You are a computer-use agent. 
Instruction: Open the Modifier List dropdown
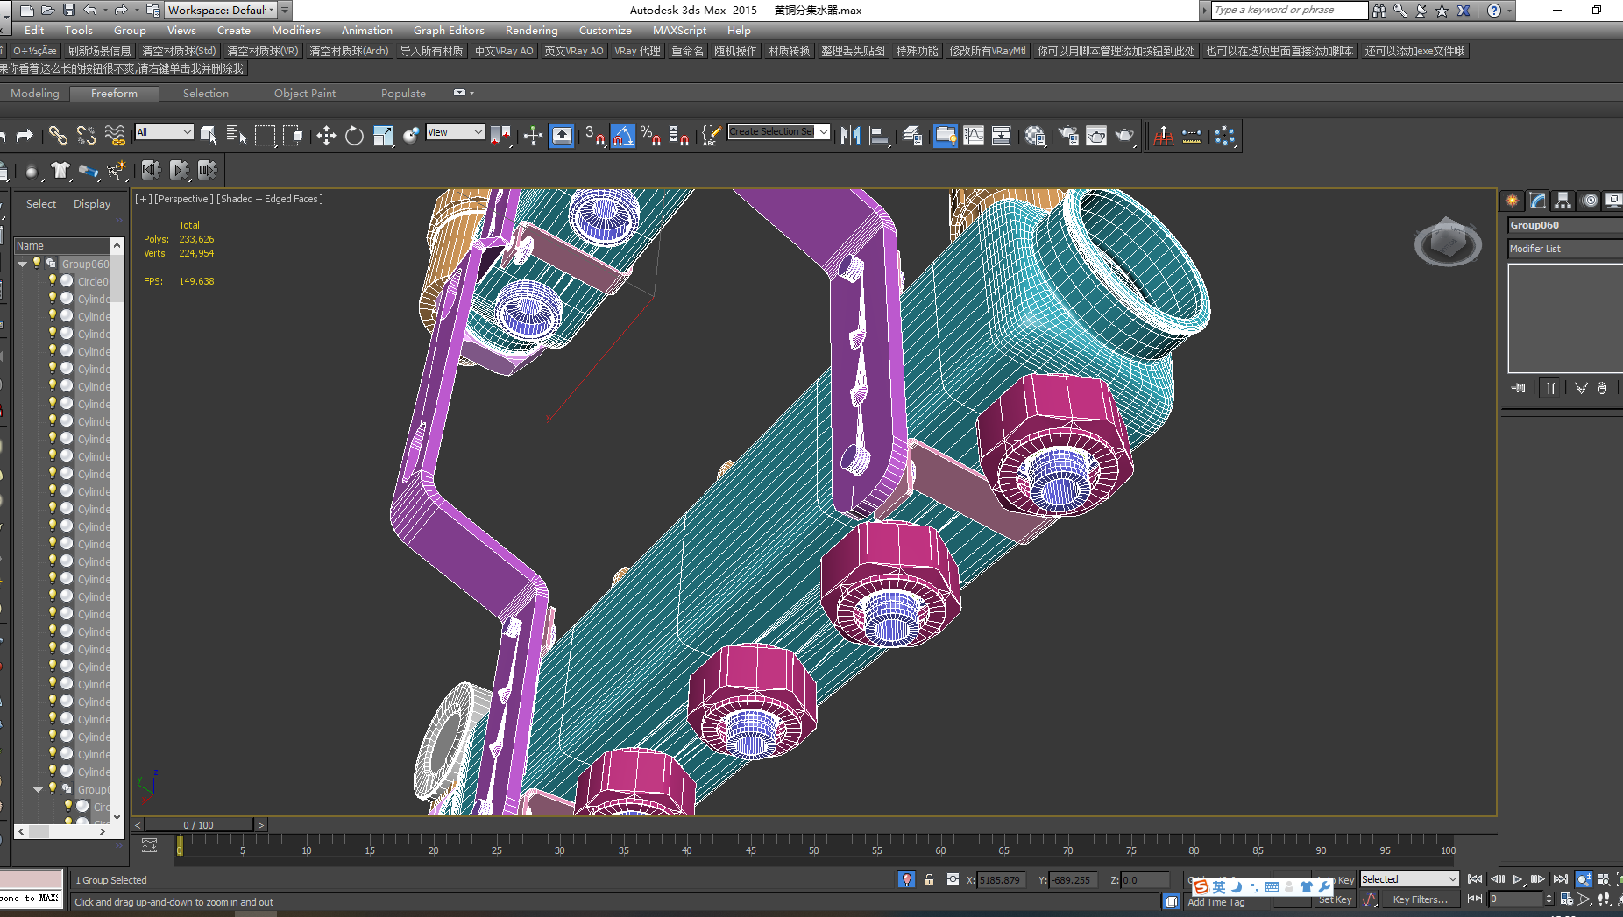[x=1565, y=249]
